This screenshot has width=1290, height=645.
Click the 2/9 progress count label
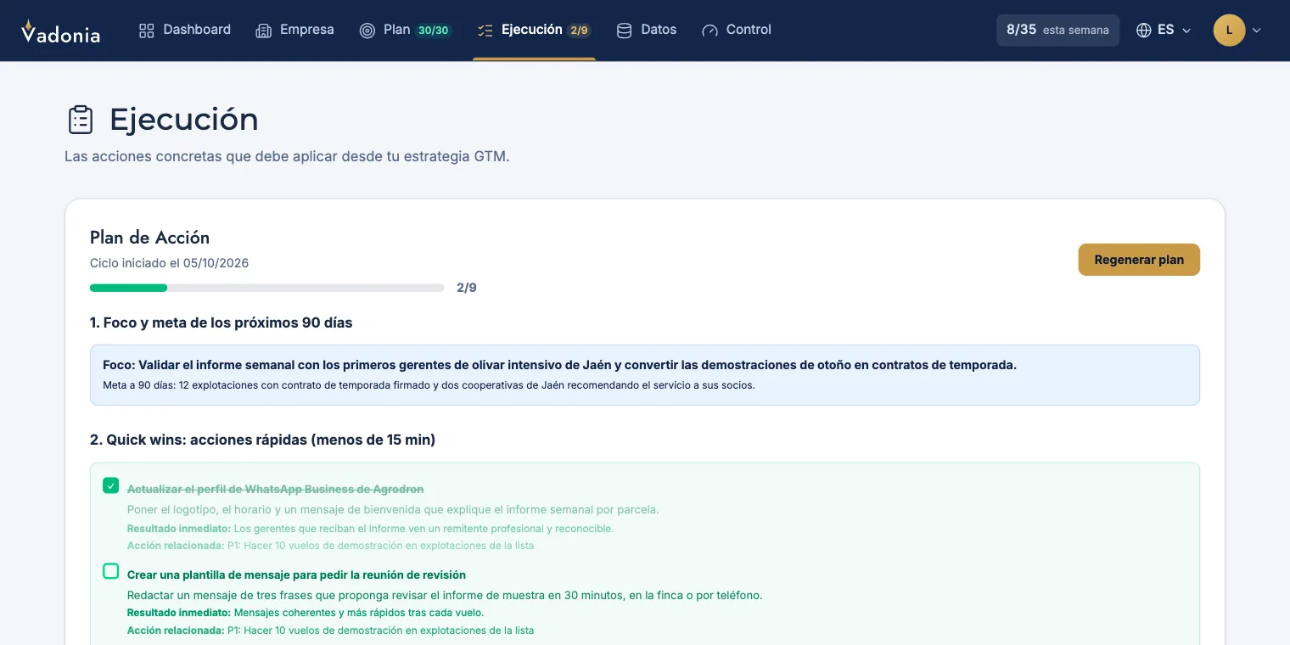(x=467, y=288)
